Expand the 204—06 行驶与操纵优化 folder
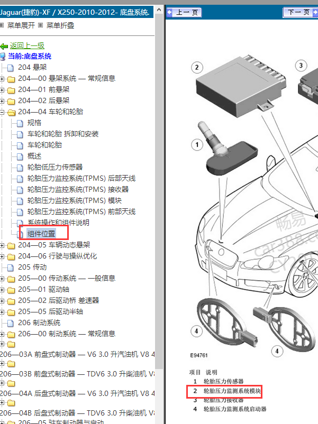Viewport: 318px width, 424px height. coord(2,256)
